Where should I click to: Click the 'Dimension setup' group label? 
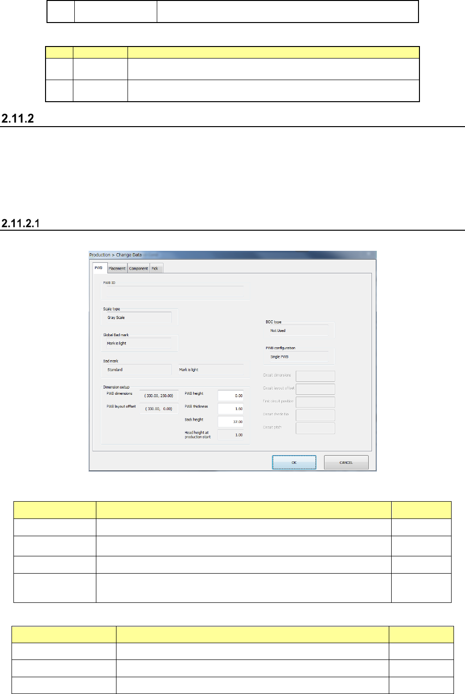coord(116,387)
